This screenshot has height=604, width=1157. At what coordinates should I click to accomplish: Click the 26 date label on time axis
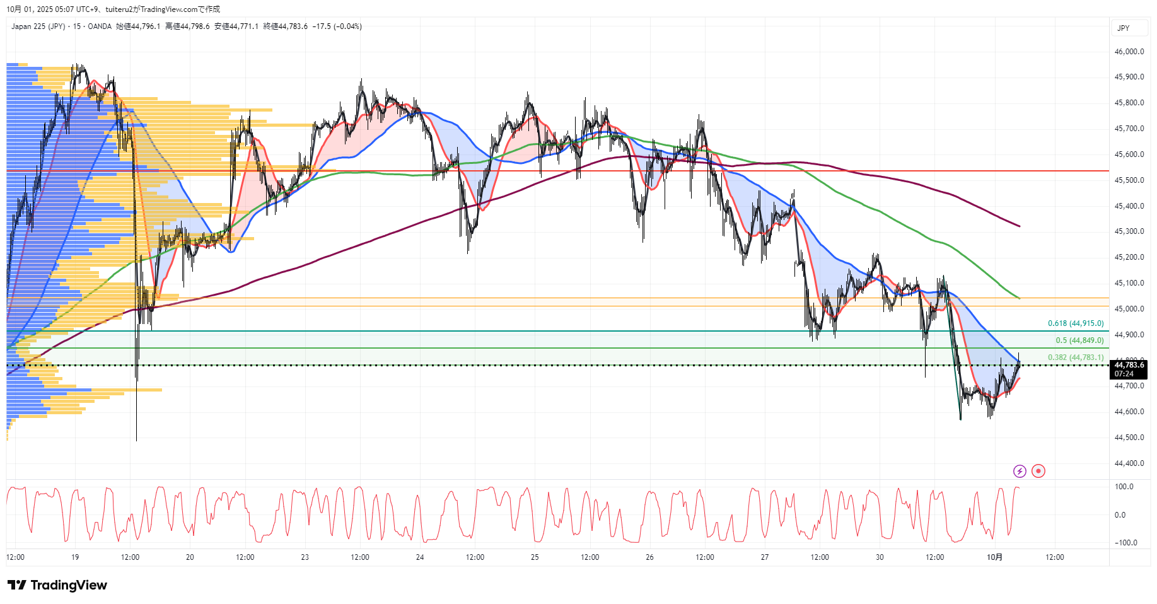(649, 557)
